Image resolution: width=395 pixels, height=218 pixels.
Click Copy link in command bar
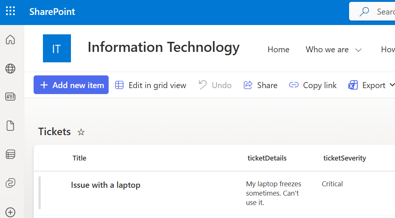(x=313, y=85)
